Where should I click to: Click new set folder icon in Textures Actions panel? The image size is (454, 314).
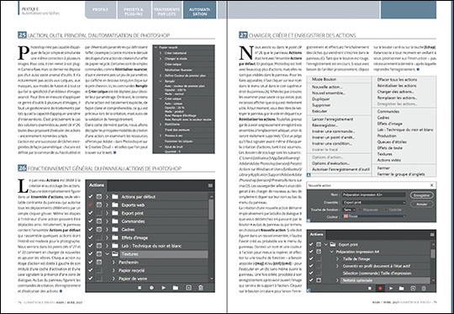[176, 288]
